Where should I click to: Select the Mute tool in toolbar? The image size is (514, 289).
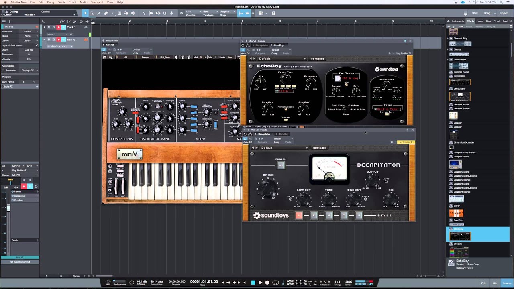(x=119, y=13)
